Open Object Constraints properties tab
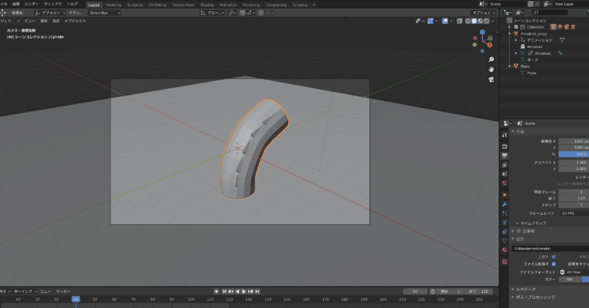Screen dimensions: 589x308 (x=505, y=232)
